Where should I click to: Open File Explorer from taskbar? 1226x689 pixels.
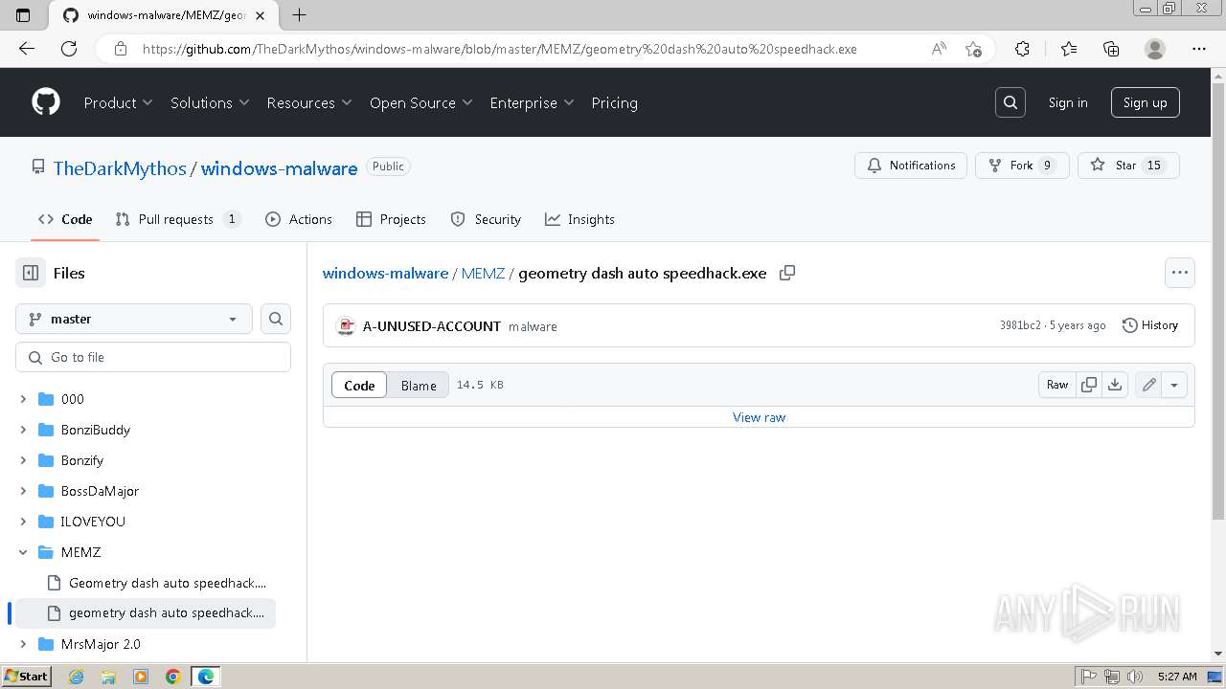[x=108, y=677]
